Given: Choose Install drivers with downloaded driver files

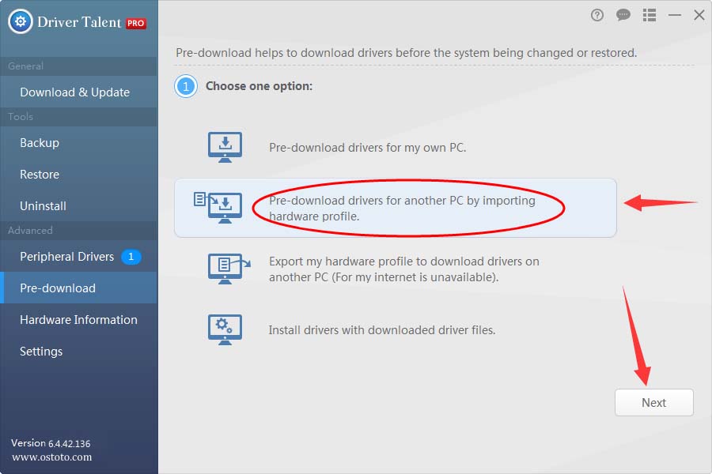Looking at the screenshot, I should (x=395, y=329).
